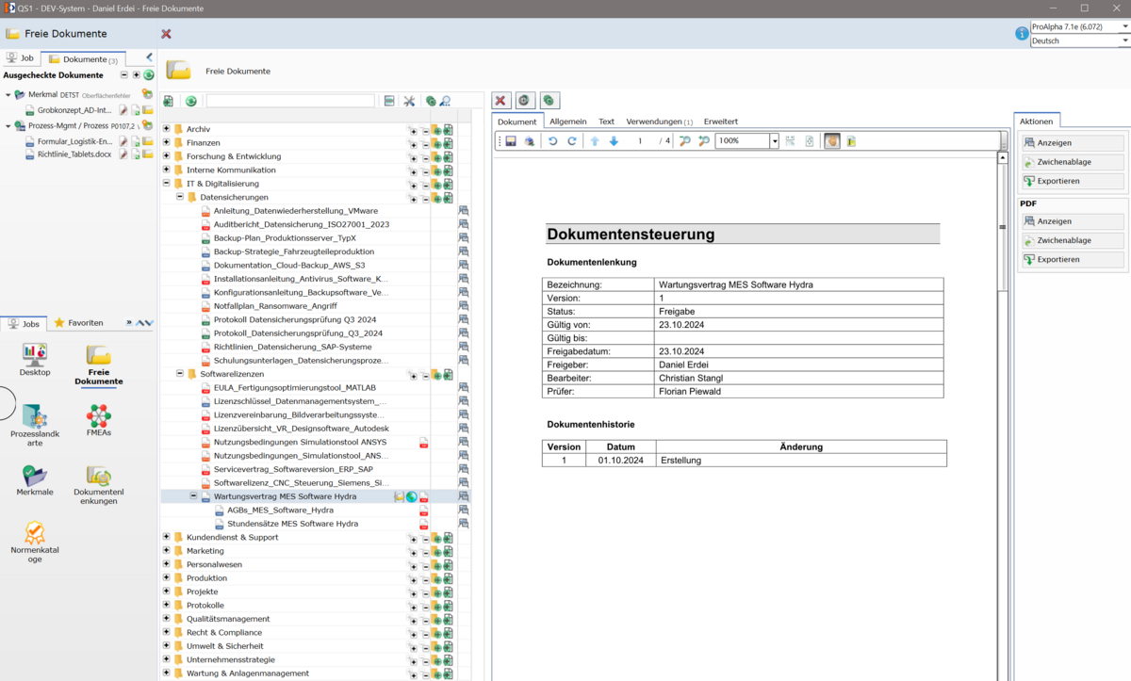Click the globe icon in Wartungsvertrag MES row

point(412,496)
